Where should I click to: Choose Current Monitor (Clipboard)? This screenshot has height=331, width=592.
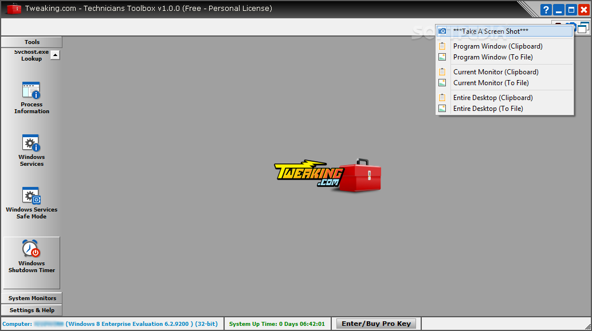tap(505, 71)
